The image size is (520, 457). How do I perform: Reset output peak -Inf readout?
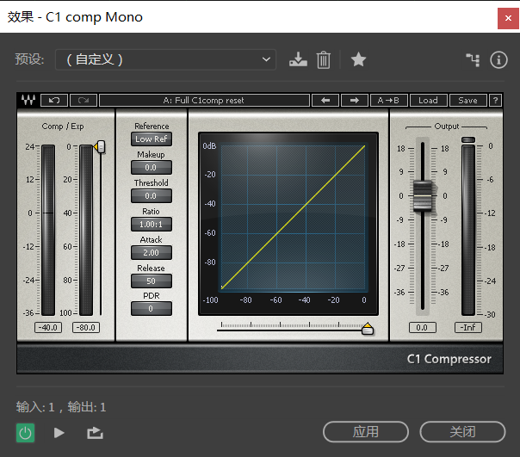point(468,328)
